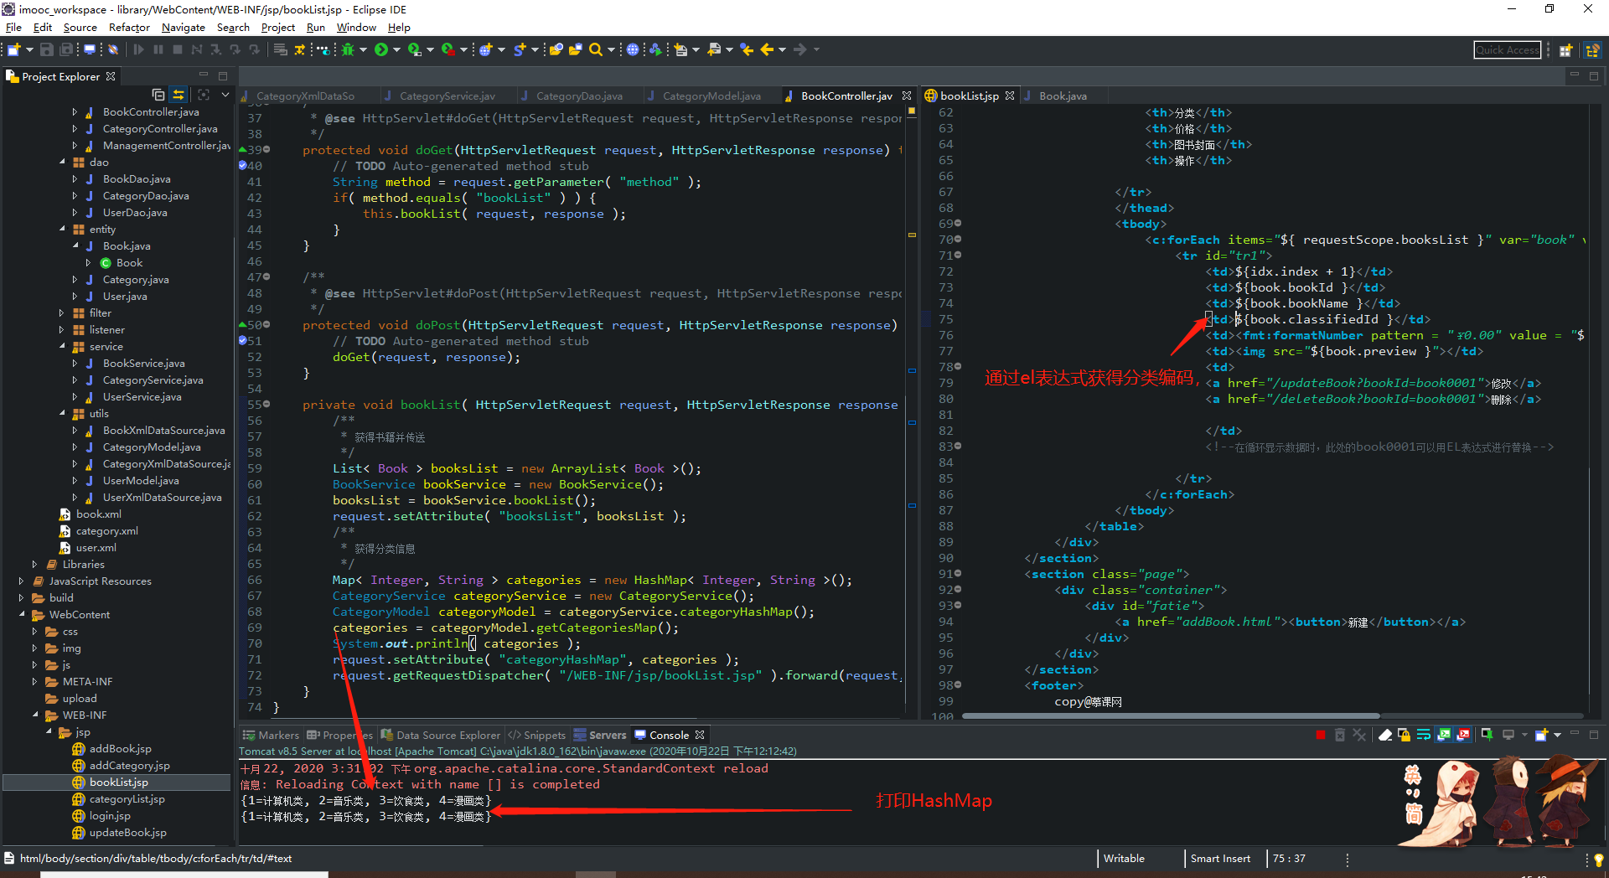This screenshot has width=1609, height=878.
Task: Go to Last Edit Location icon
Action: click(x=748, y=50)
